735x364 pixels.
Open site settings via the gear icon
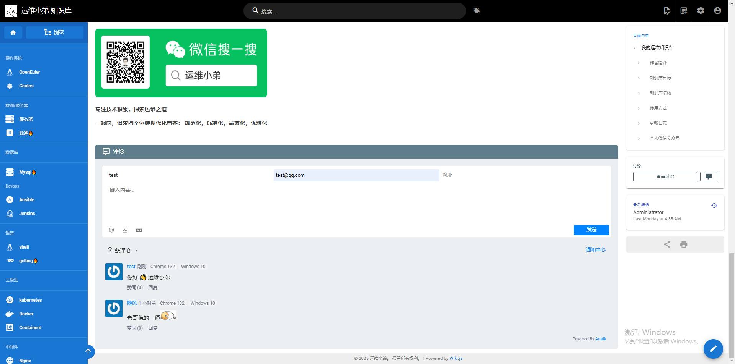(x=701, y=11)
